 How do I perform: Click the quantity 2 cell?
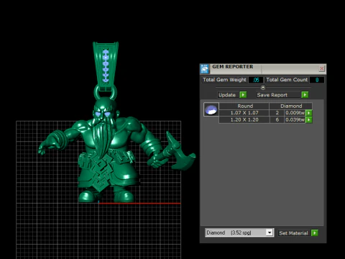point(277,113)
